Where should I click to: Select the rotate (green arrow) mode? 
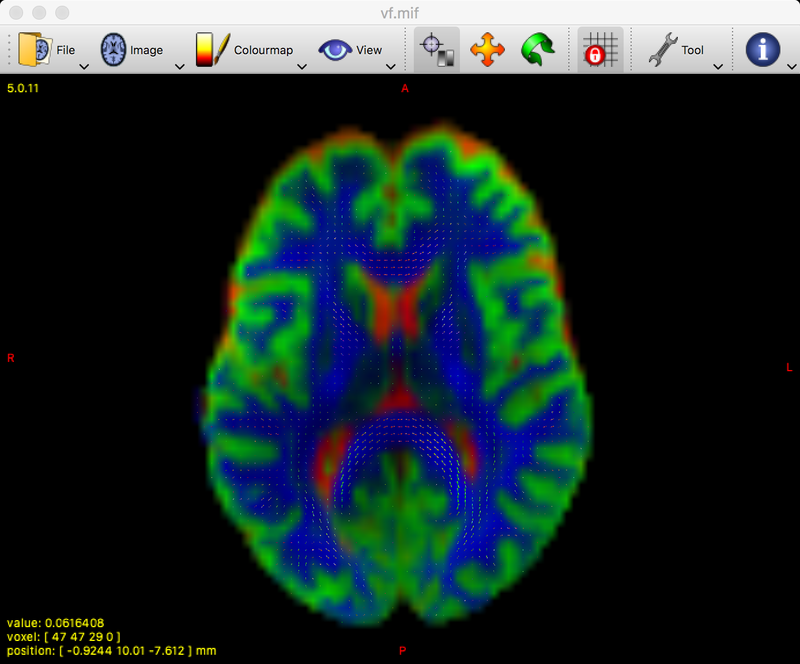click(x=537, y=50)
